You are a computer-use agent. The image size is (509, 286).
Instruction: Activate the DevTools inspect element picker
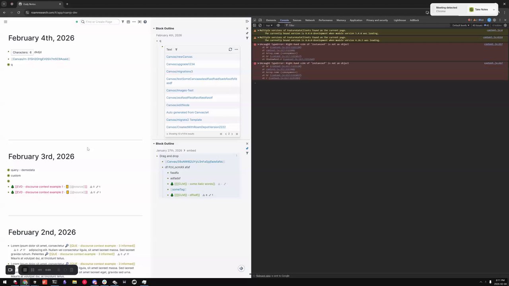(254, 20)
